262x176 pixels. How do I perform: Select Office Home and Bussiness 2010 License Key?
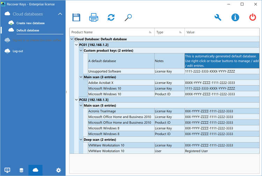coord(174,117)
